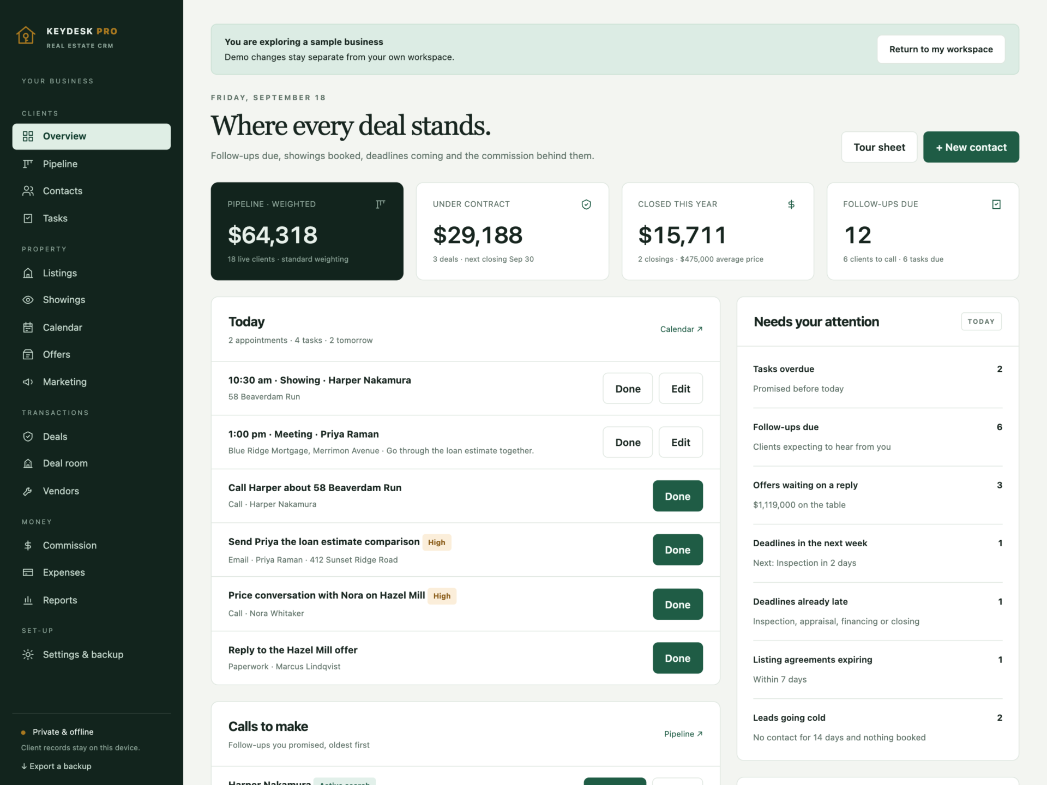Click the Overview grid icon in sidebar
This screenshot has width=1047, height=785.
pyautogui.click(x=28, y=136)
